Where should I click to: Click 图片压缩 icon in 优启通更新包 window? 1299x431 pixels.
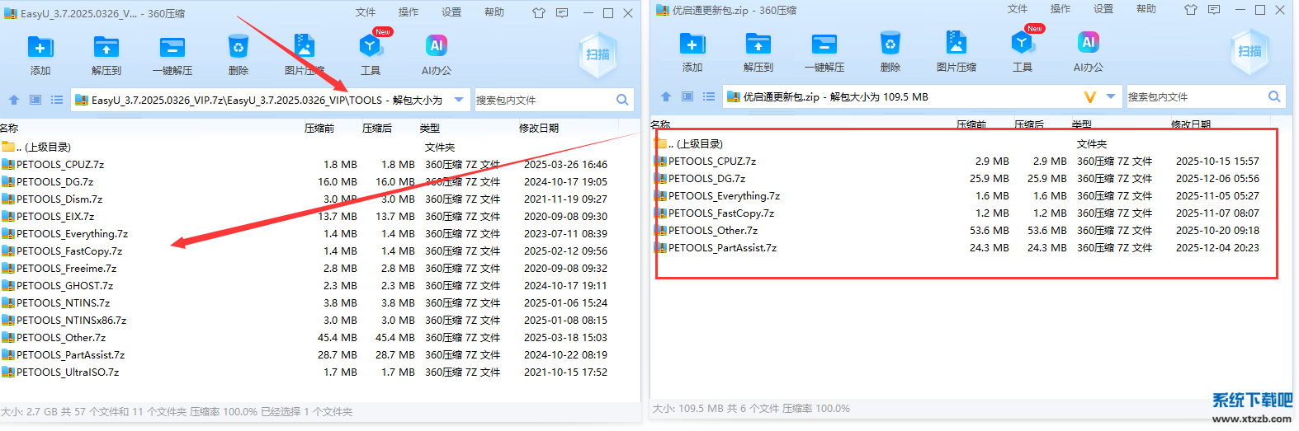coord(957,44)
